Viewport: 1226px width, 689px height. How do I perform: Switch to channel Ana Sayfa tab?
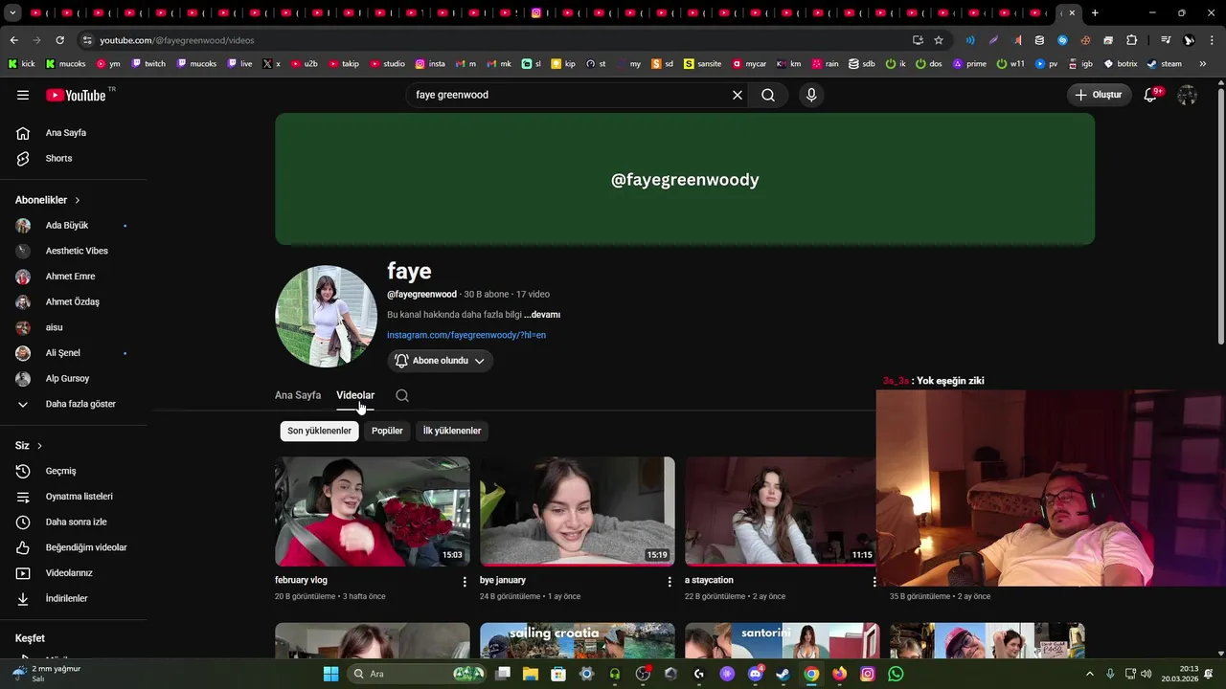[298, 395]
